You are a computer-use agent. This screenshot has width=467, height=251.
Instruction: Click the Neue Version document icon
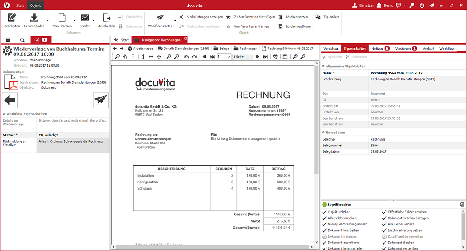(x=62, y=18)
